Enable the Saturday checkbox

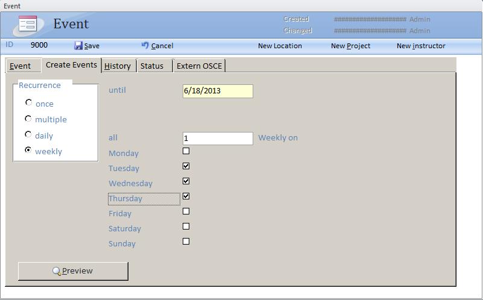pos(186,227)
